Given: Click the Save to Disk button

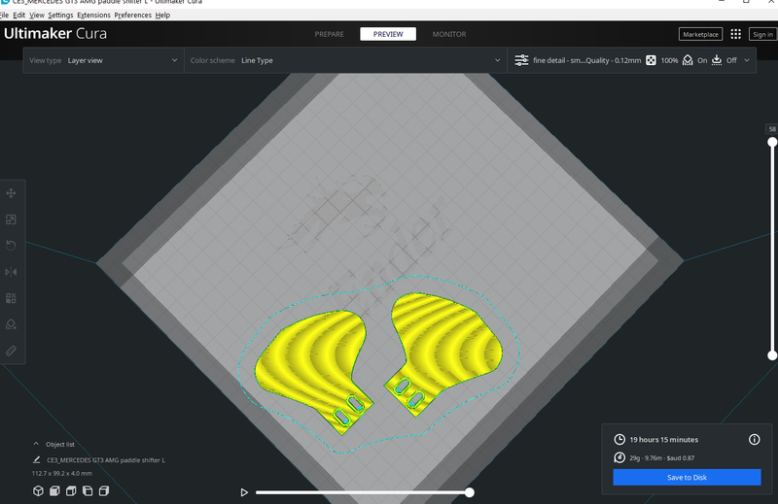Looking at the screenshot, I should click(687, 477).
